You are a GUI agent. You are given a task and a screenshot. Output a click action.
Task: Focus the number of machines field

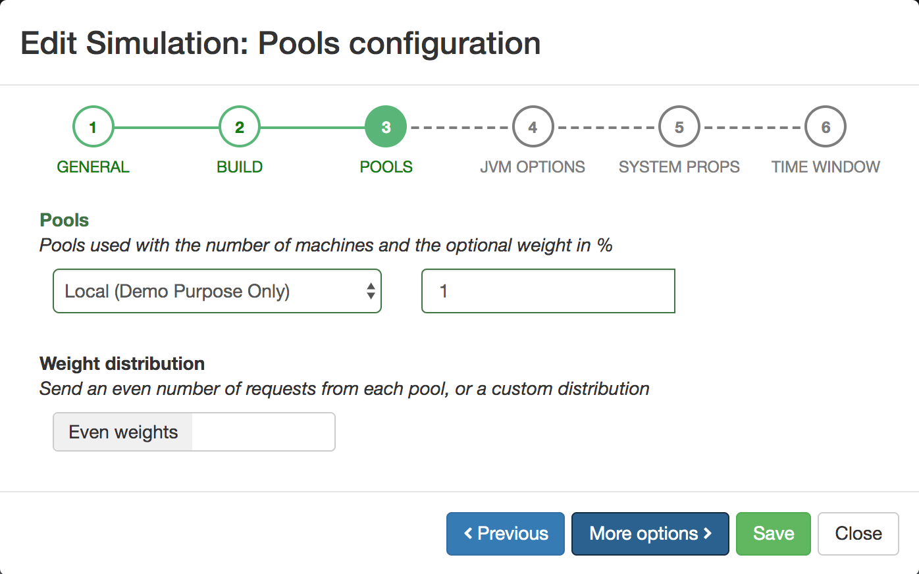click(548, 291)
